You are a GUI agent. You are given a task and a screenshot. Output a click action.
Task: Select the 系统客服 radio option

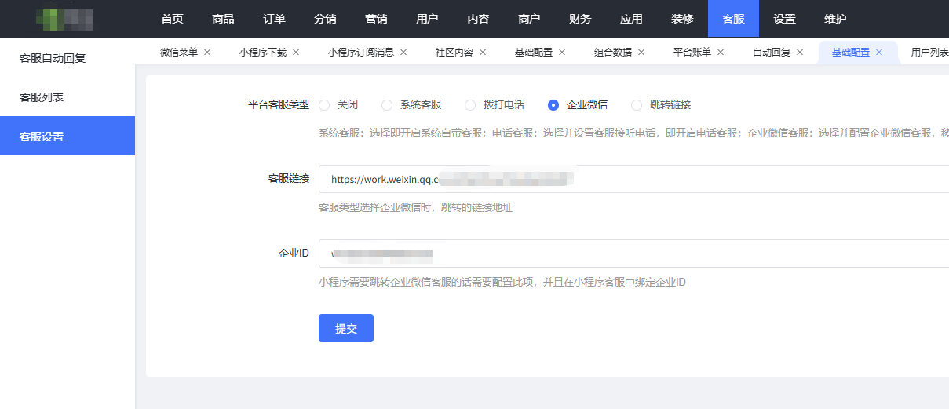click(387, 105)
